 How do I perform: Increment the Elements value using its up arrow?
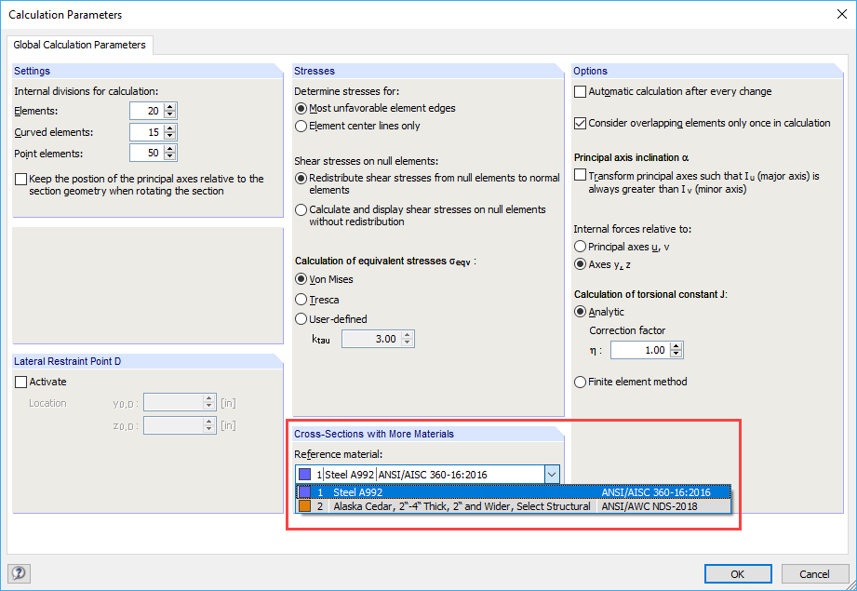tap(170, 106)
